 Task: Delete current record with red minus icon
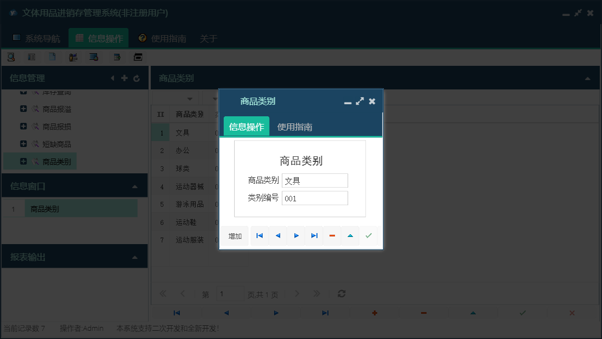point(332,235)
